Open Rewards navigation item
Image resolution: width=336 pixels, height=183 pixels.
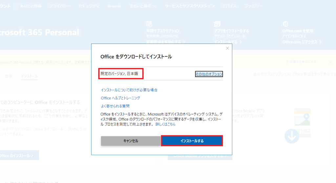[x=114, y=6]
